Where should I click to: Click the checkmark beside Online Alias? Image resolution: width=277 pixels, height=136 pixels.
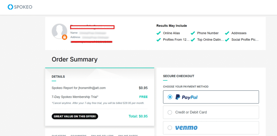coord(159,33)
